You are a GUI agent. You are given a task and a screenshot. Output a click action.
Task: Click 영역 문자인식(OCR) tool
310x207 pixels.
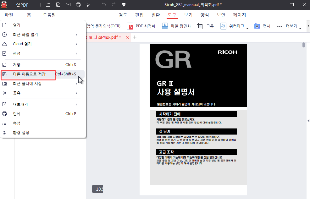pos(103,26)
